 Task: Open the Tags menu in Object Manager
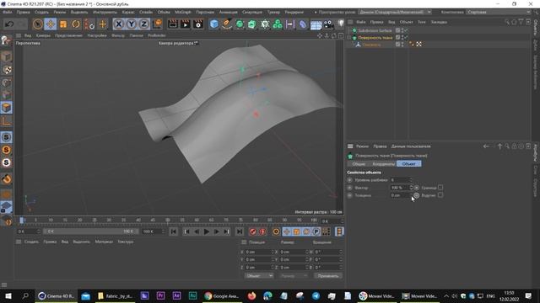(x=422, y=22)
